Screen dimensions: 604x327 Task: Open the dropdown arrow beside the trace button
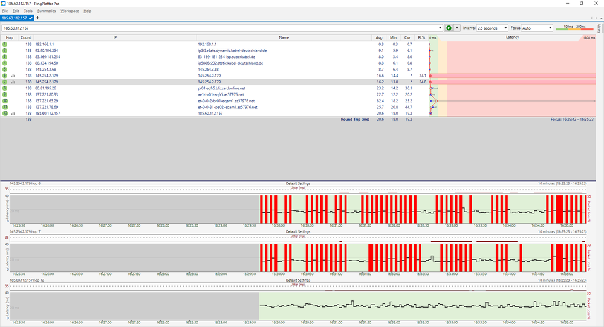click(457, 28)
